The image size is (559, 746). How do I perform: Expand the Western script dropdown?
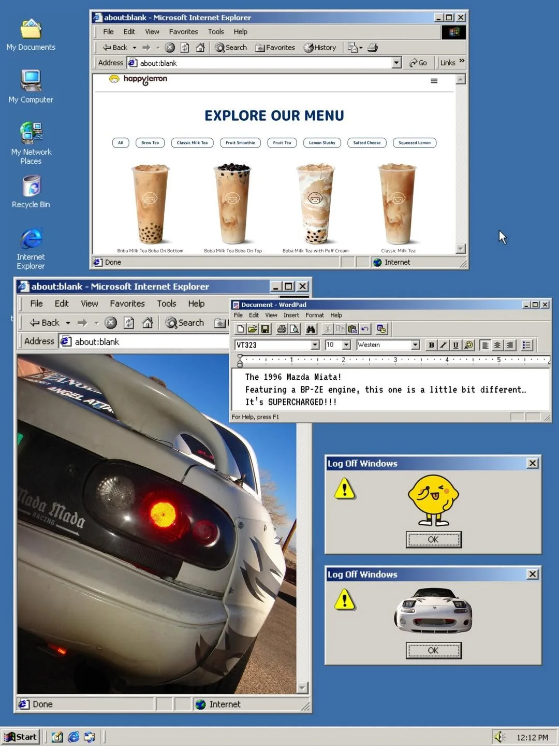click(x=415, y=345)
